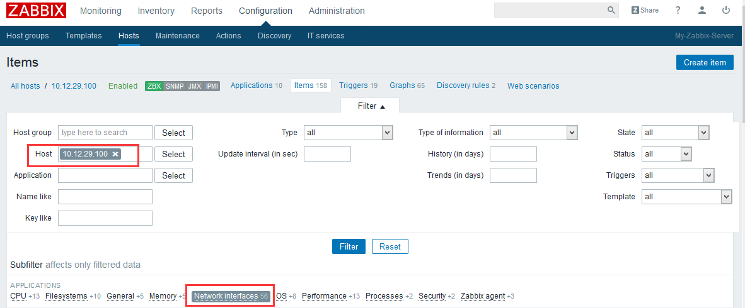Focus the Key like field
The width and height of the screenshot is (745, 308).
(x=105, y=218)
